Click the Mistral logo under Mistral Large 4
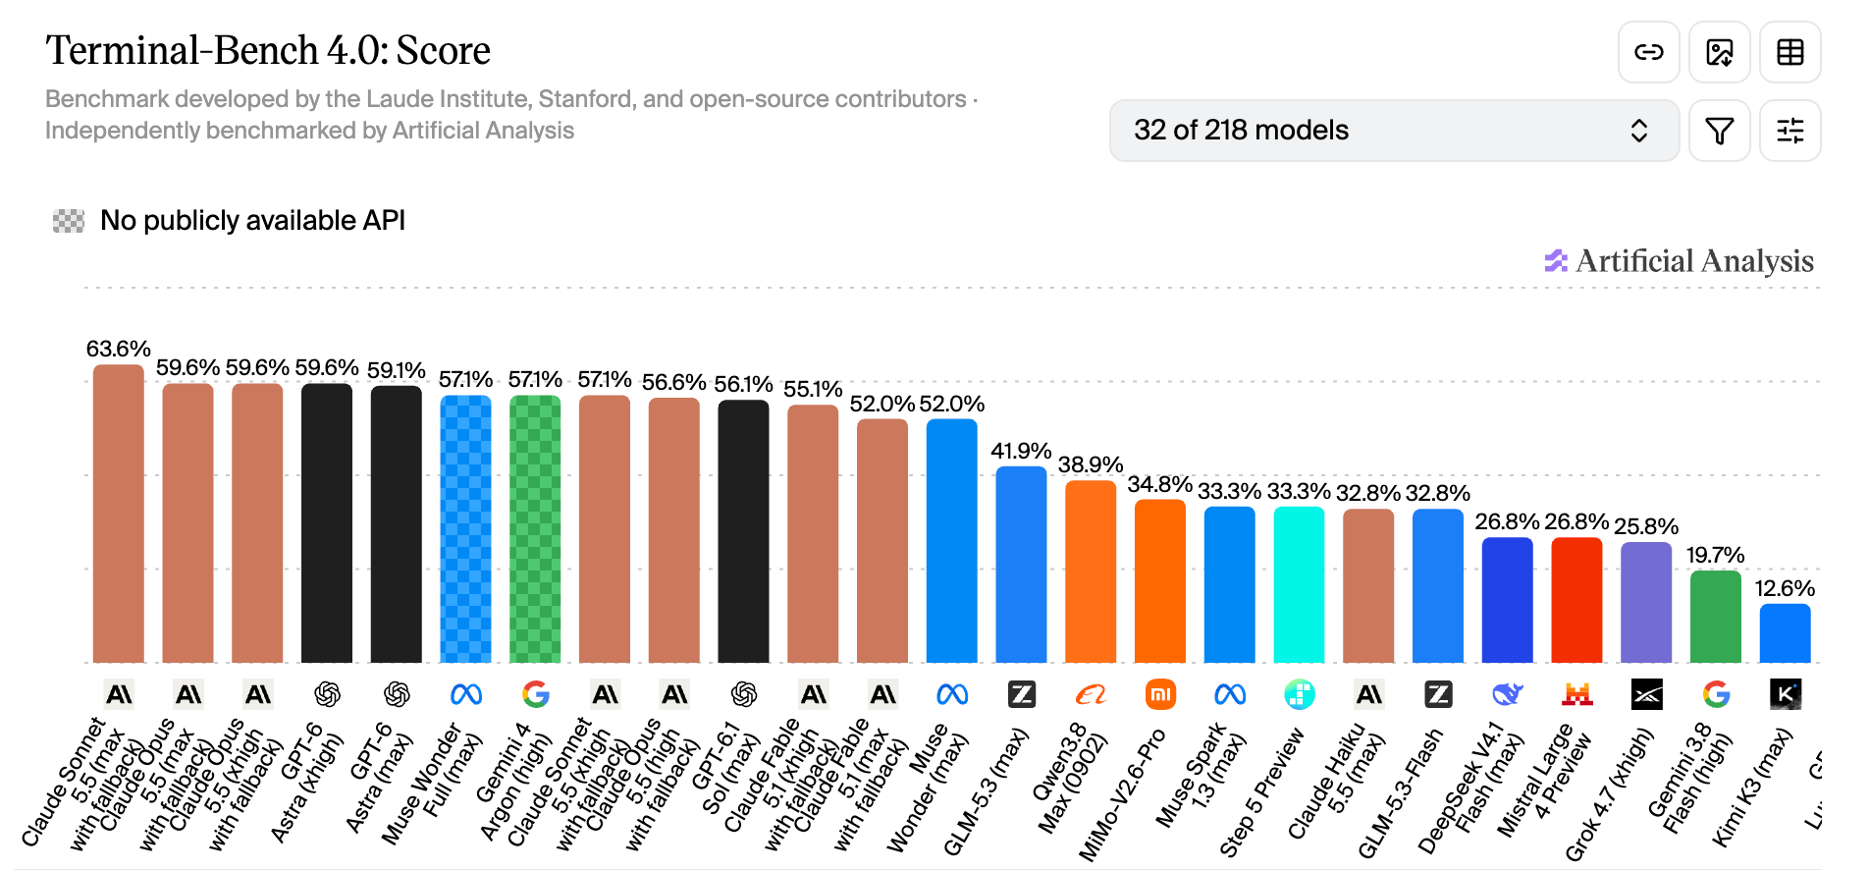This screenshot has width=1869, height=870. click(1577, 694)
